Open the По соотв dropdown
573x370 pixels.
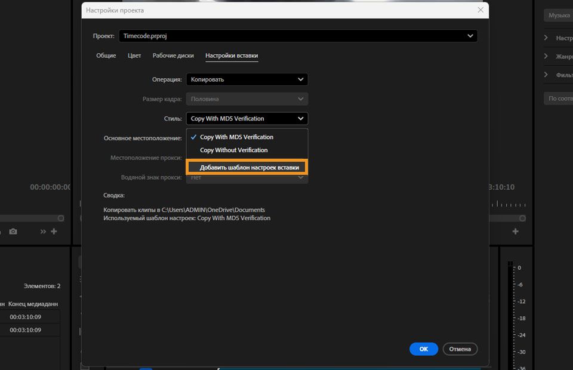[559, 98]
